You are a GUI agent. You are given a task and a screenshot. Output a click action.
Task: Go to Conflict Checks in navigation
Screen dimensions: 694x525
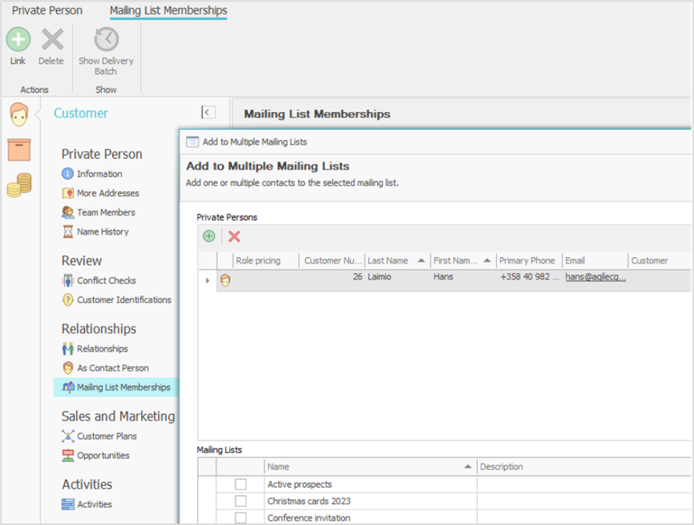coord(106,280)
